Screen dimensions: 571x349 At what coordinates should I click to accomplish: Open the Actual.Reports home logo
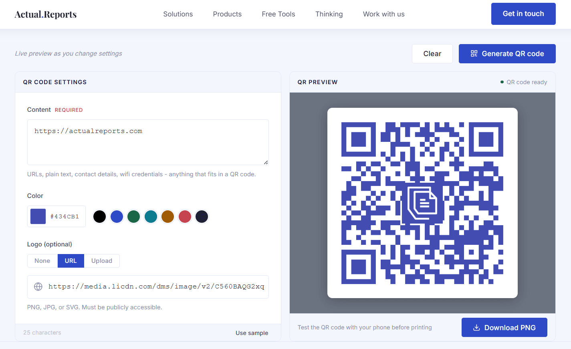coord(46,14)
